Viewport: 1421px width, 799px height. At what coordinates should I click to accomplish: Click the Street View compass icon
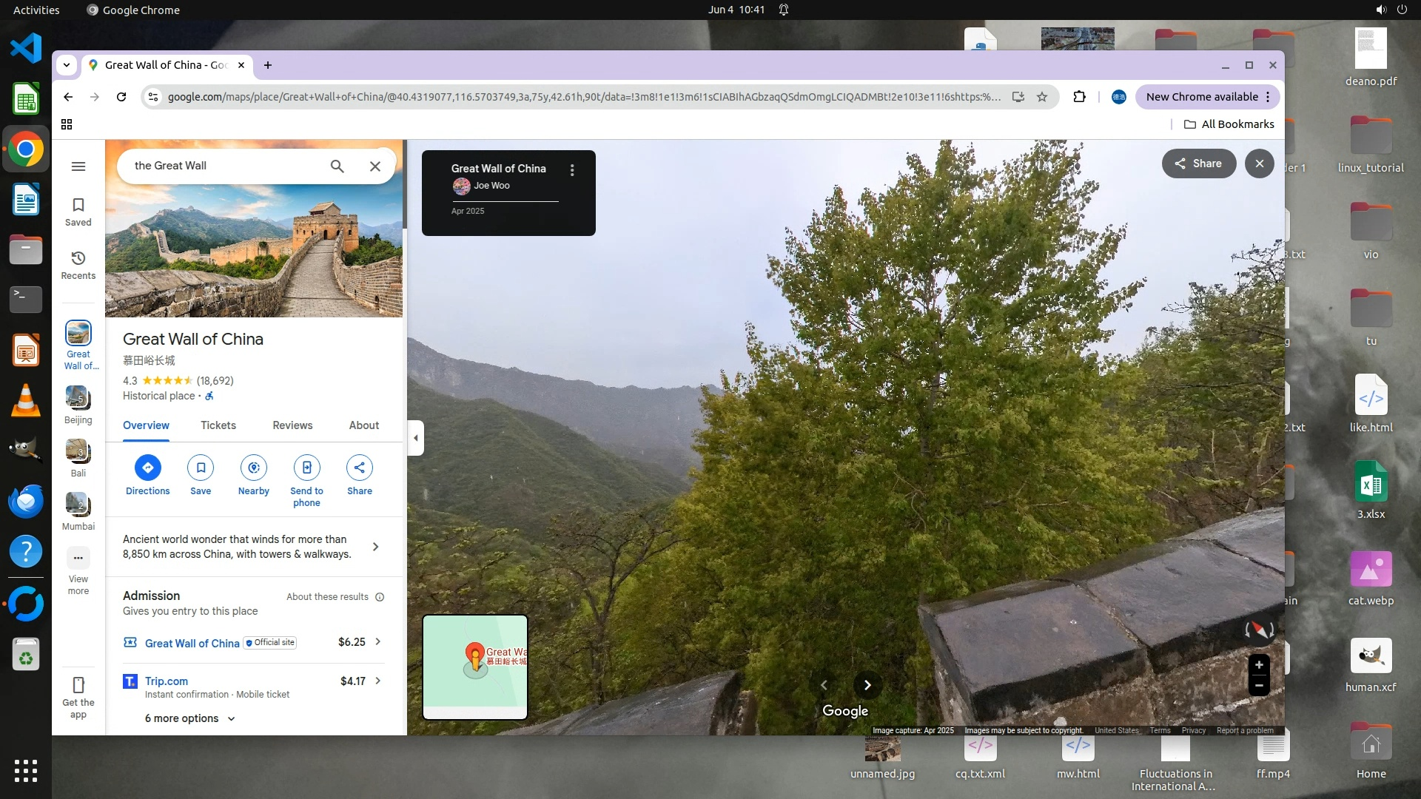click(1259, 630)
